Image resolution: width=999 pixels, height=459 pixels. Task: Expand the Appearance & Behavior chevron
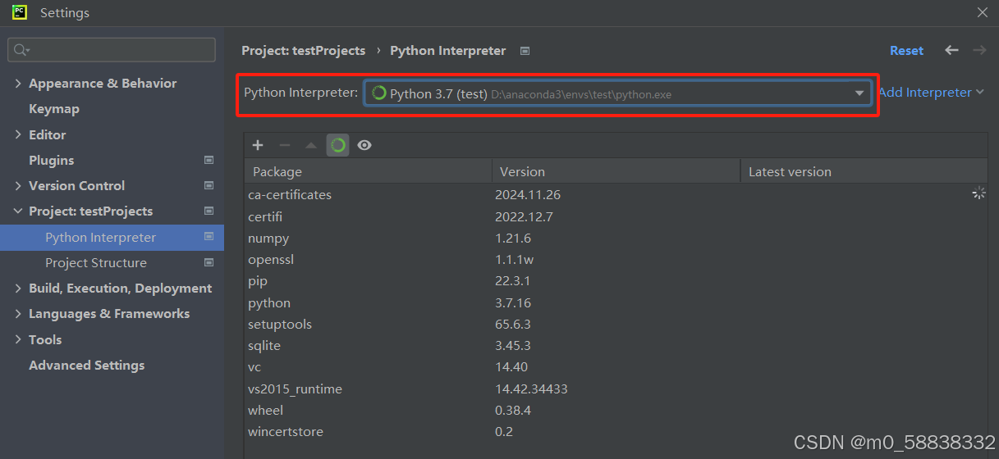(18, 84)
